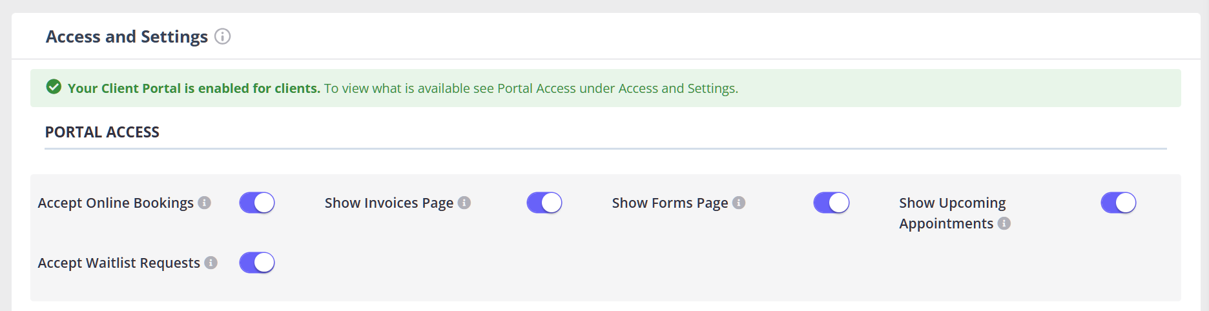Click the info icon beside Access and Settings
The width and height of the screenshot is (1209, 311).
[222, 37]
